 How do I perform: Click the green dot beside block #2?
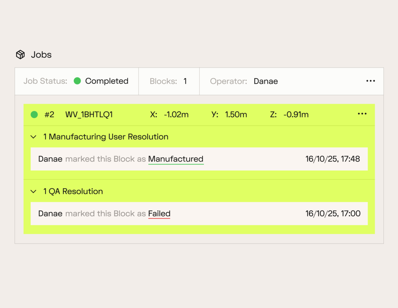tap(34, 115)
